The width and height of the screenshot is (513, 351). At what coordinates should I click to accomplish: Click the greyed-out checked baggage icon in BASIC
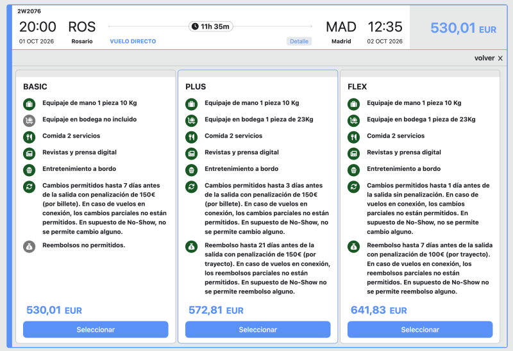(x=29, y=120)
